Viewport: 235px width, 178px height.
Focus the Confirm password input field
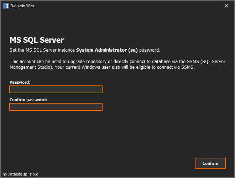56,107
